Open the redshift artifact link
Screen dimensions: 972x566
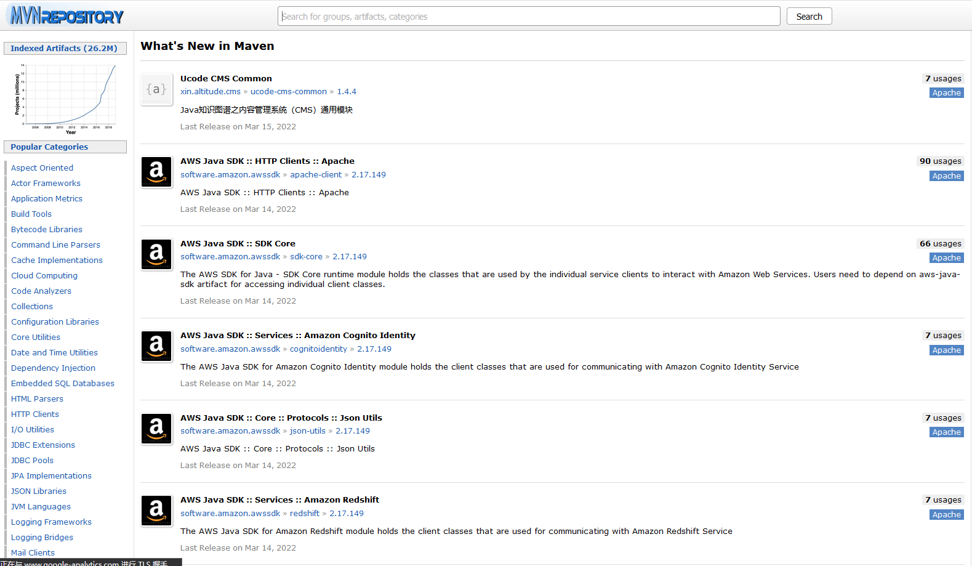(305, 513)
